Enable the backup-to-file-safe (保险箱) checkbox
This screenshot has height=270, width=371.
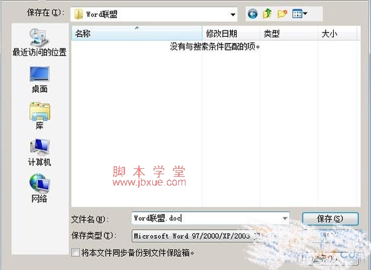[x=76, y=253]
